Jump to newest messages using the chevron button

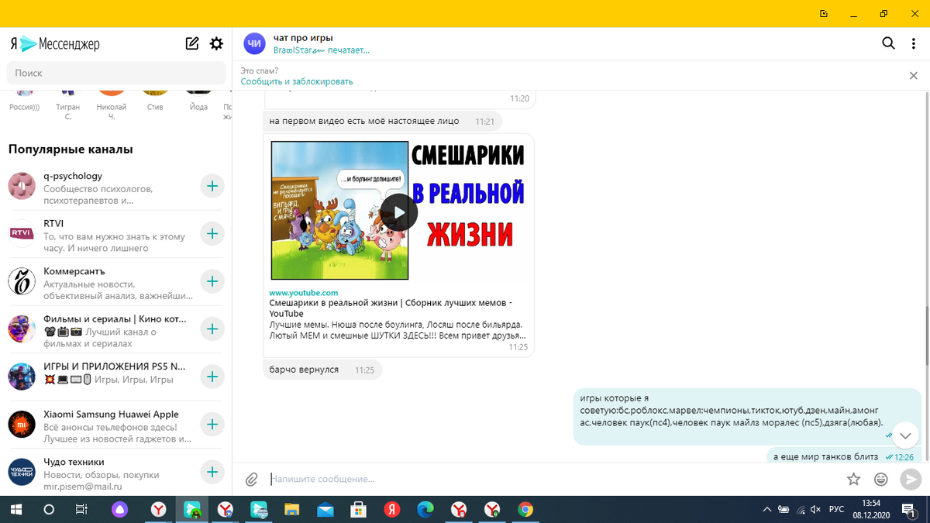[x=904, y=435]
